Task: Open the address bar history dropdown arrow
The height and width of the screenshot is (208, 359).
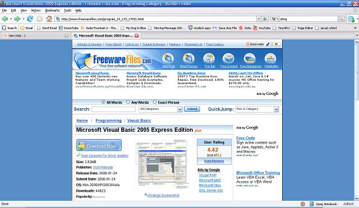Action: point(259,19)
